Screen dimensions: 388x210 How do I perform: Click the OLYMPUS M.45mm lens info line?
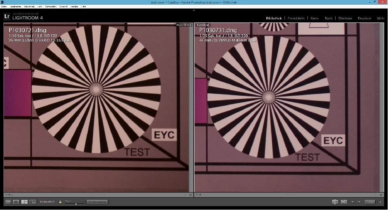tap(228, 40)
